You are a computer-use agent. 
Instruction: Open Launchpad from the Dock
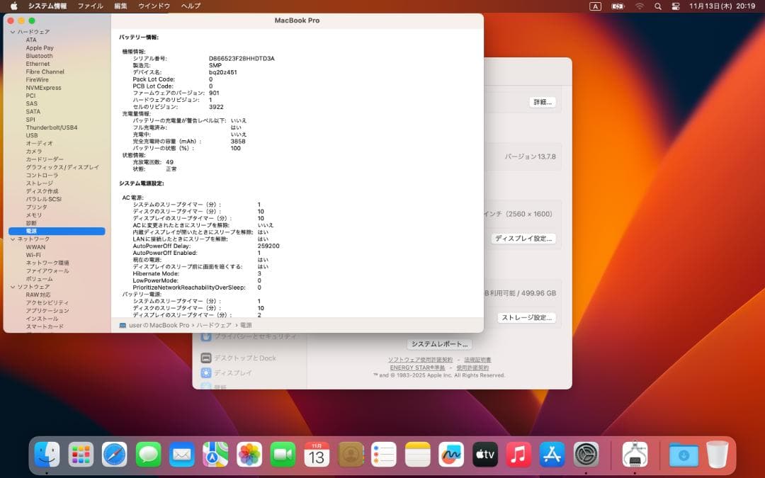point(80,454)
